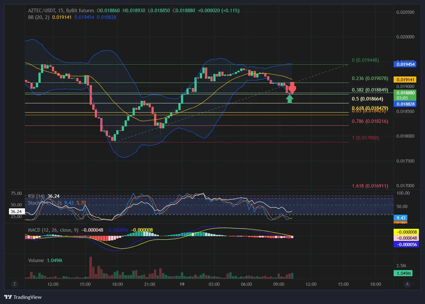Click the 21:00 time axis label
The image size is (425, 304).
(150, 284)
